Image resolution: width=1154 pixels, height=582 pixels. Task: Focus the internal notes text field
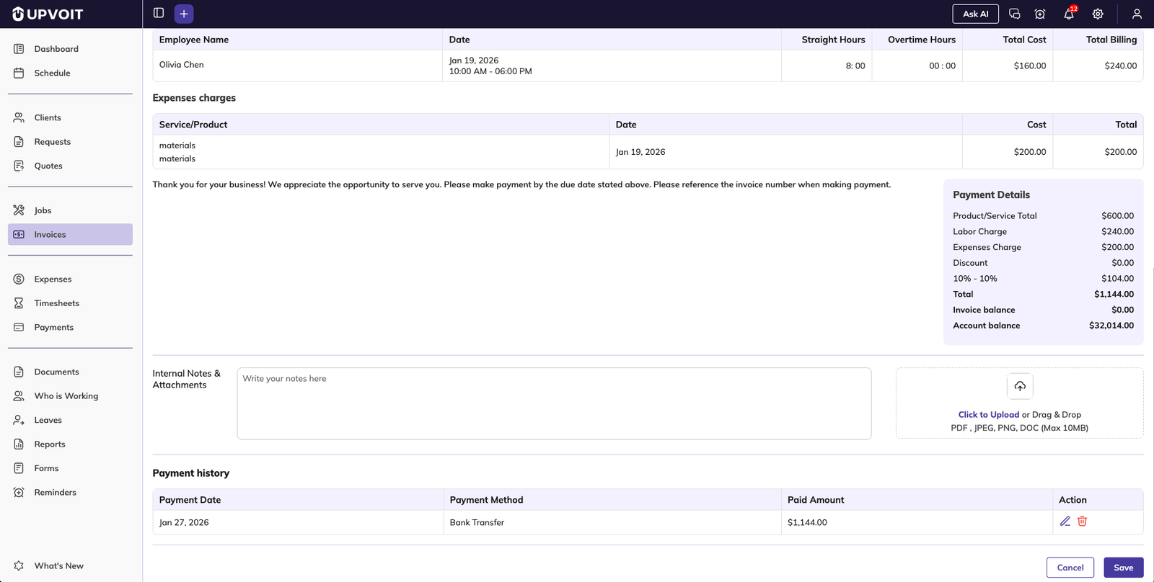pos(554,403)
